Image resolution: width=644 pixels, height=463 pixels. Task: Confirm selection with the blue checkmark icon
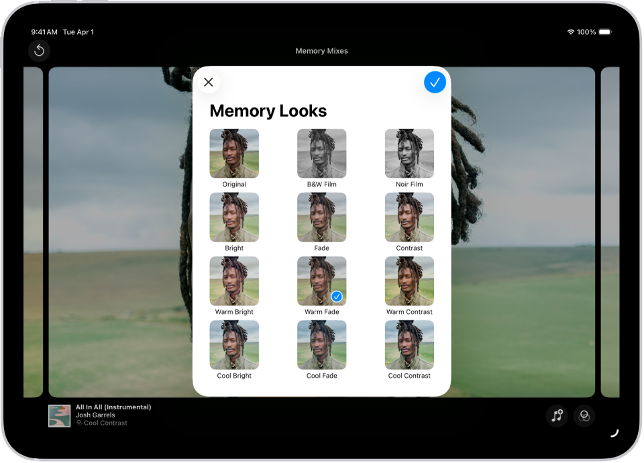pos(435,82)
